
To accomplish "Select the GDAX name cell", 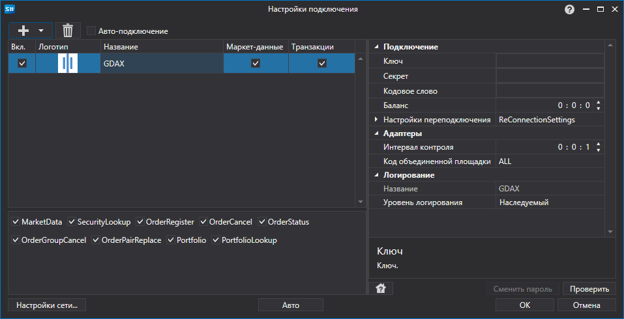I will point(162,63).
